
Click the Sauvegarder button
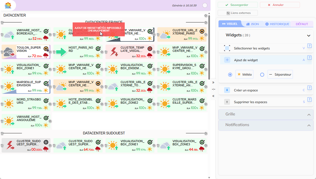point(237,5)
